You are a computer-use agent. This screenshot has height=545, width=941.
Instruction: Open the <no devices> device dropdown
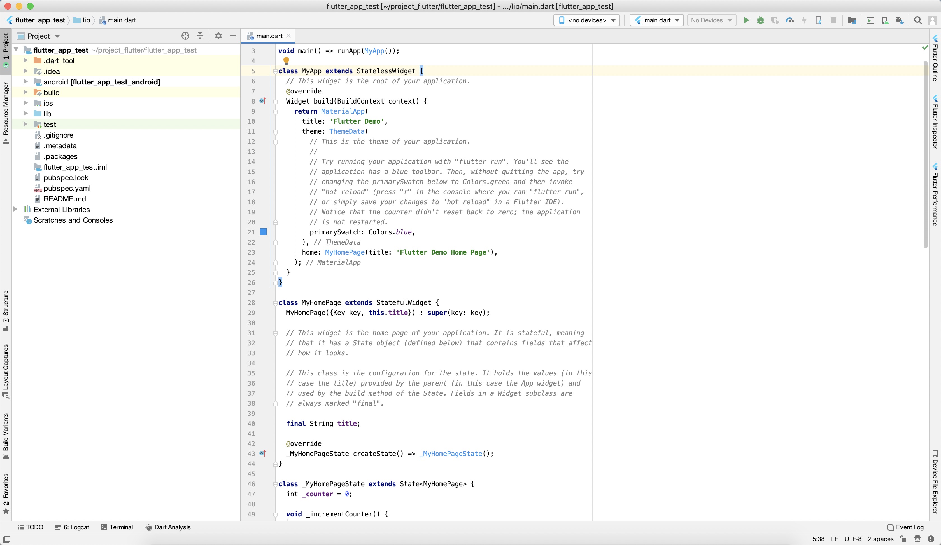(586, 20)
